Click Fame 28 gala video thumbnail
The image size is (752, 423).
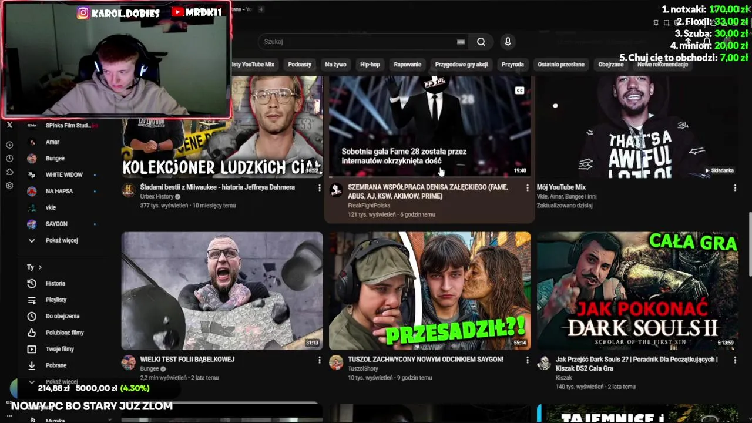pyautogui.click(x=430, y=126)
